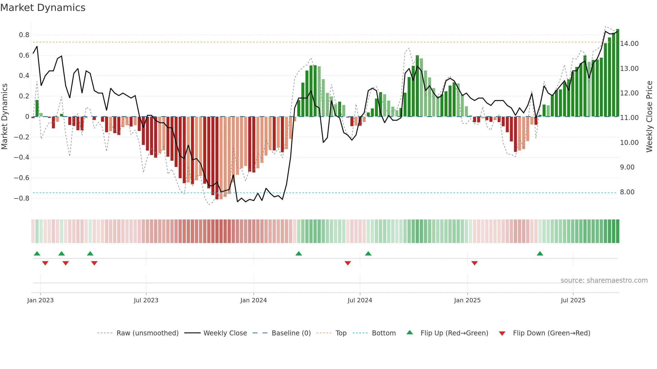The width and height of the screenshot is (657, 369).
Task: Click the Jul 2024 x-axis label
Action: [360, 300]
